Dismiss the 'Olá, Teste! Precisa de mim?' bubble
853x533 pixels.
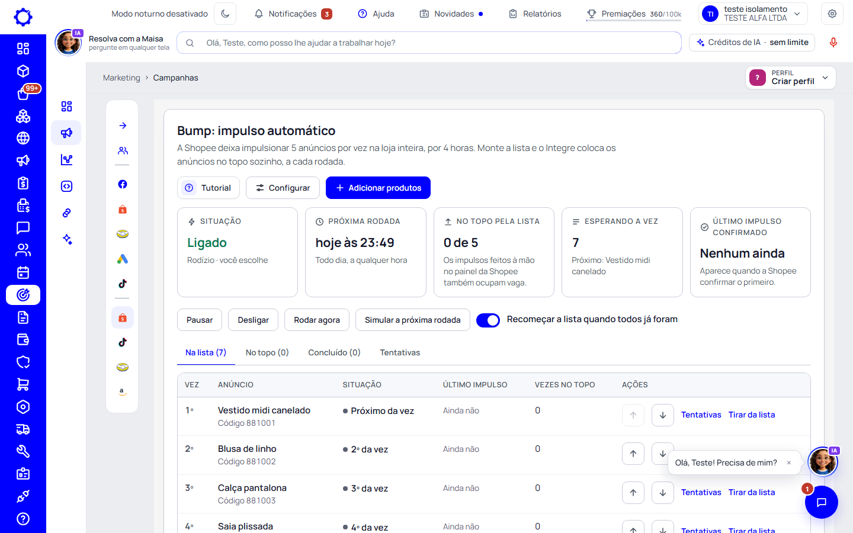pyautogui.click(x=789, y=463)
